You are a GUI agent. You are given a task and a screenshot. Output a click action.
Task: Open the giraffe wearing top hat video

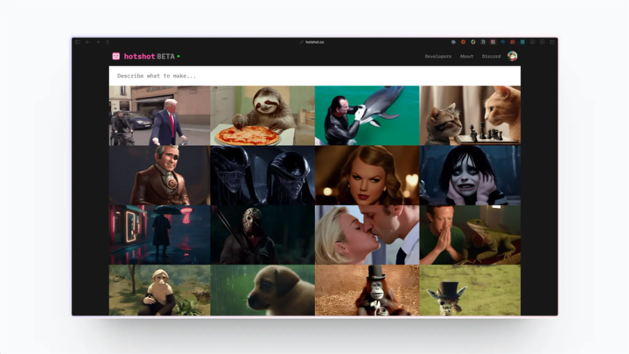click(x=470, y=290)
